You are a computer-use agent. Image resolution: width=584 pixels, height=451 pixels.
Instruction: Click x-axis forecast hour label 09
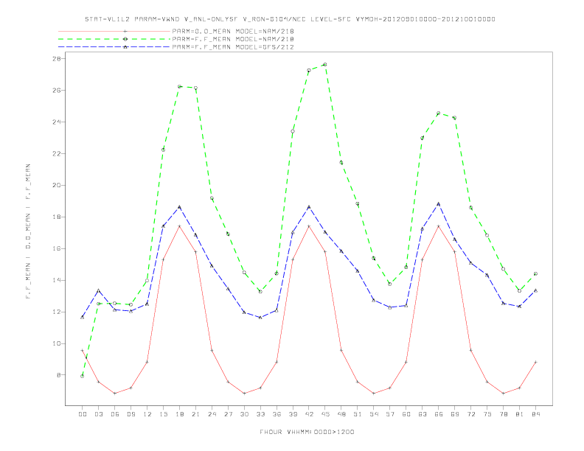click(131, 414)
